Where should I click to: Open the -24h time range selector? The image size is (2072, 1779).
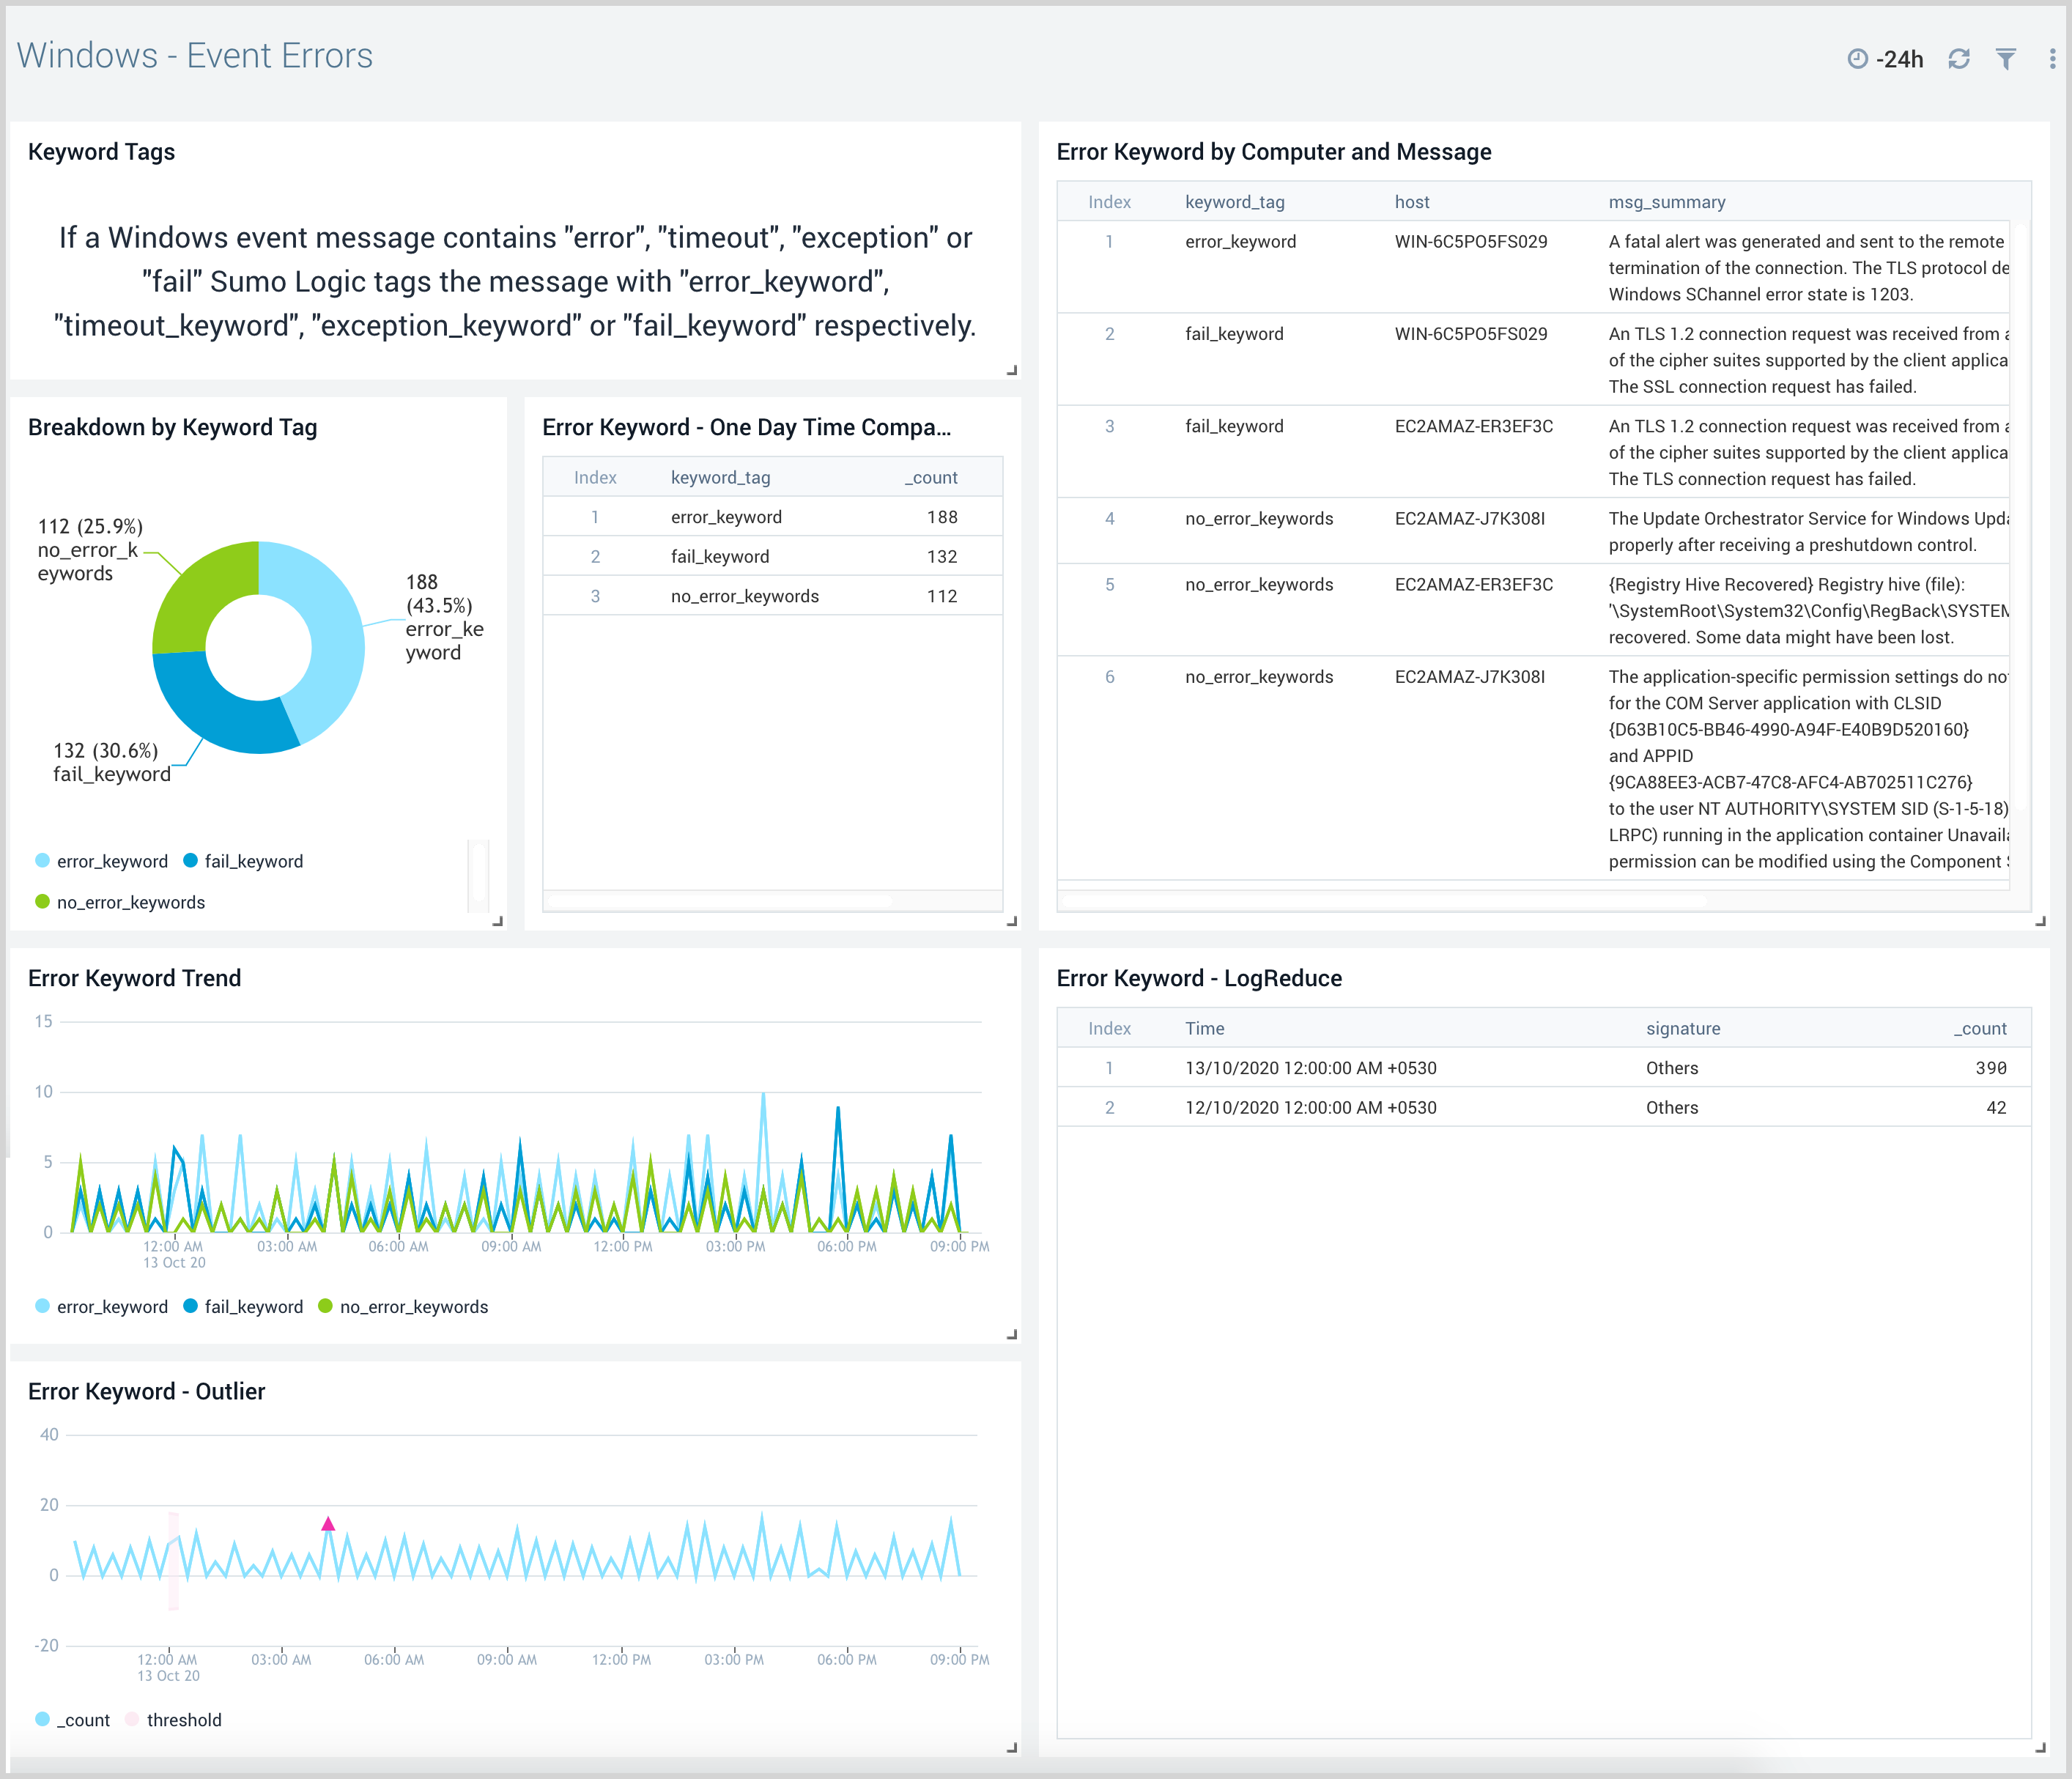(1898, 59)
